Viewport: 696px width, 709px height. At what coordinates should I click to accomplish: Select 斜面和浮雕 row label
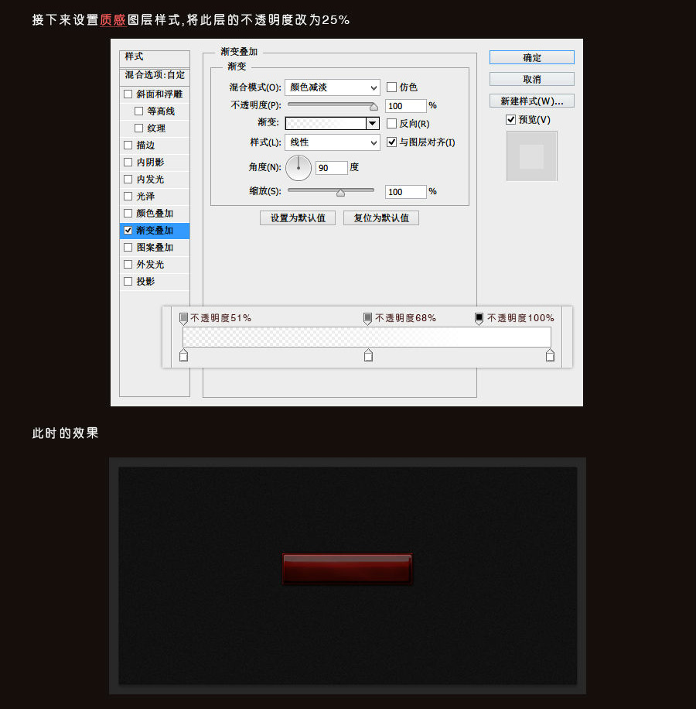(159, 94)
